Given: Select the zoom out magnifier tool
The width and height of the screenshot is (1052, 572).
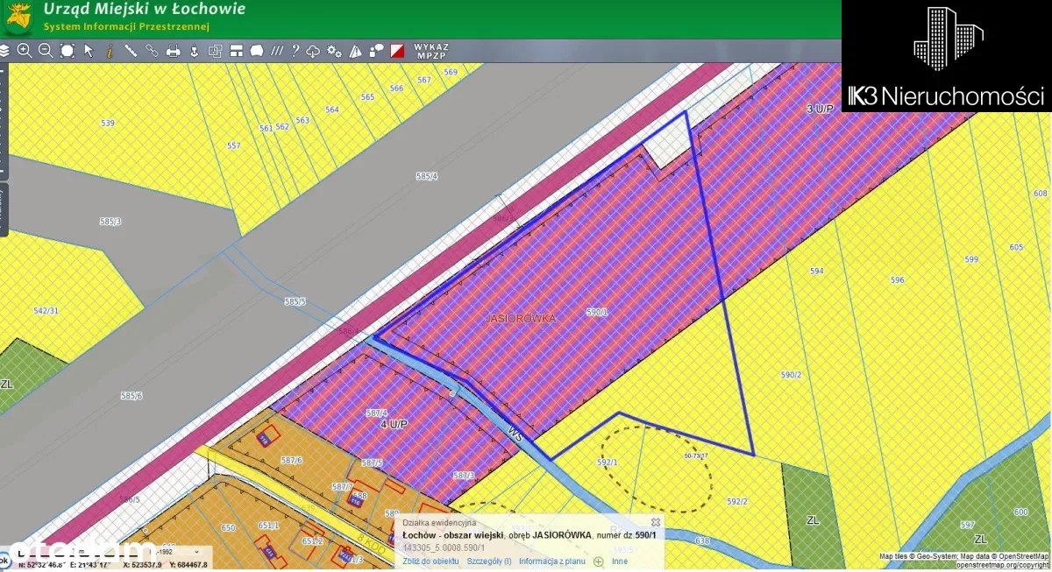Looking at the screenshot, I should click(46, 51).
